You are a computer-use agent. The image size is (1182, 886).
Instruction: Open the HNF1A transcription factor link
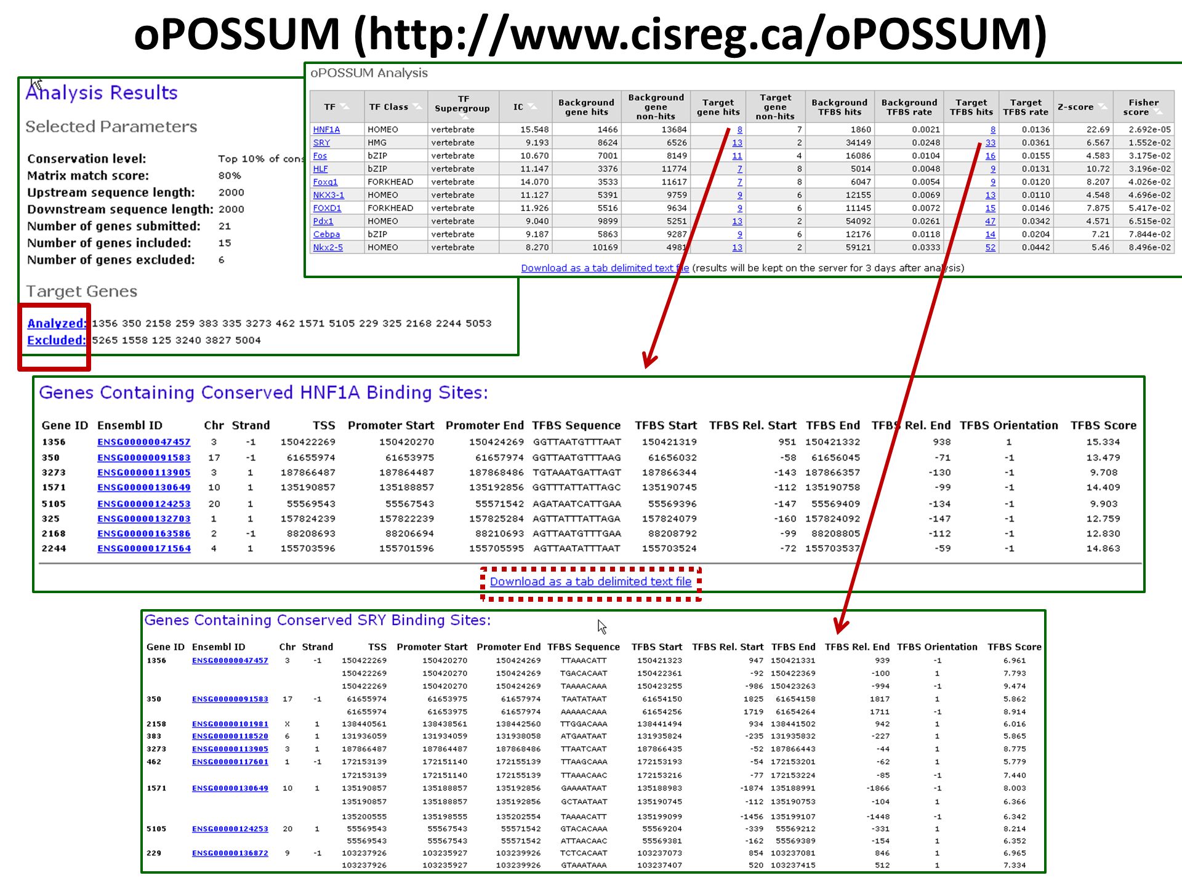click(326, 130)
